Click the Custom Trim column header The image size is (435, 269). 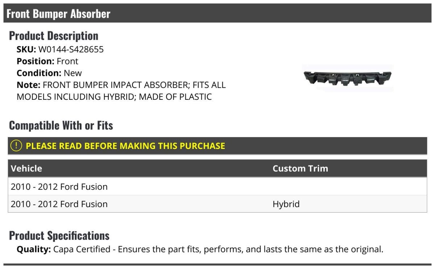click(300, 168)
